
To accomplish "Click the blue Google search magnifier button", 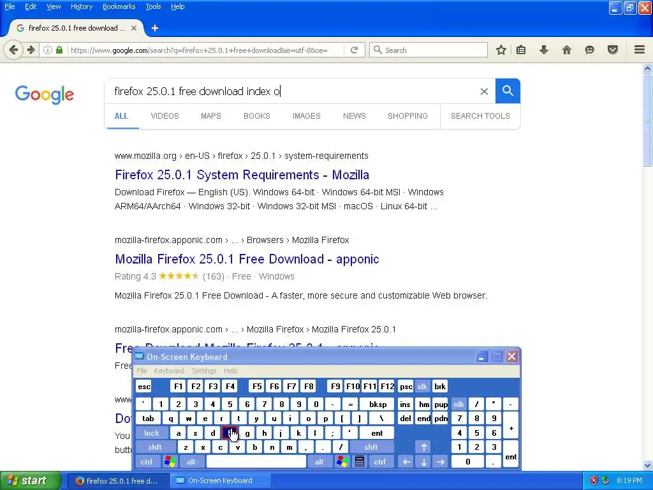I will [508, 91].
